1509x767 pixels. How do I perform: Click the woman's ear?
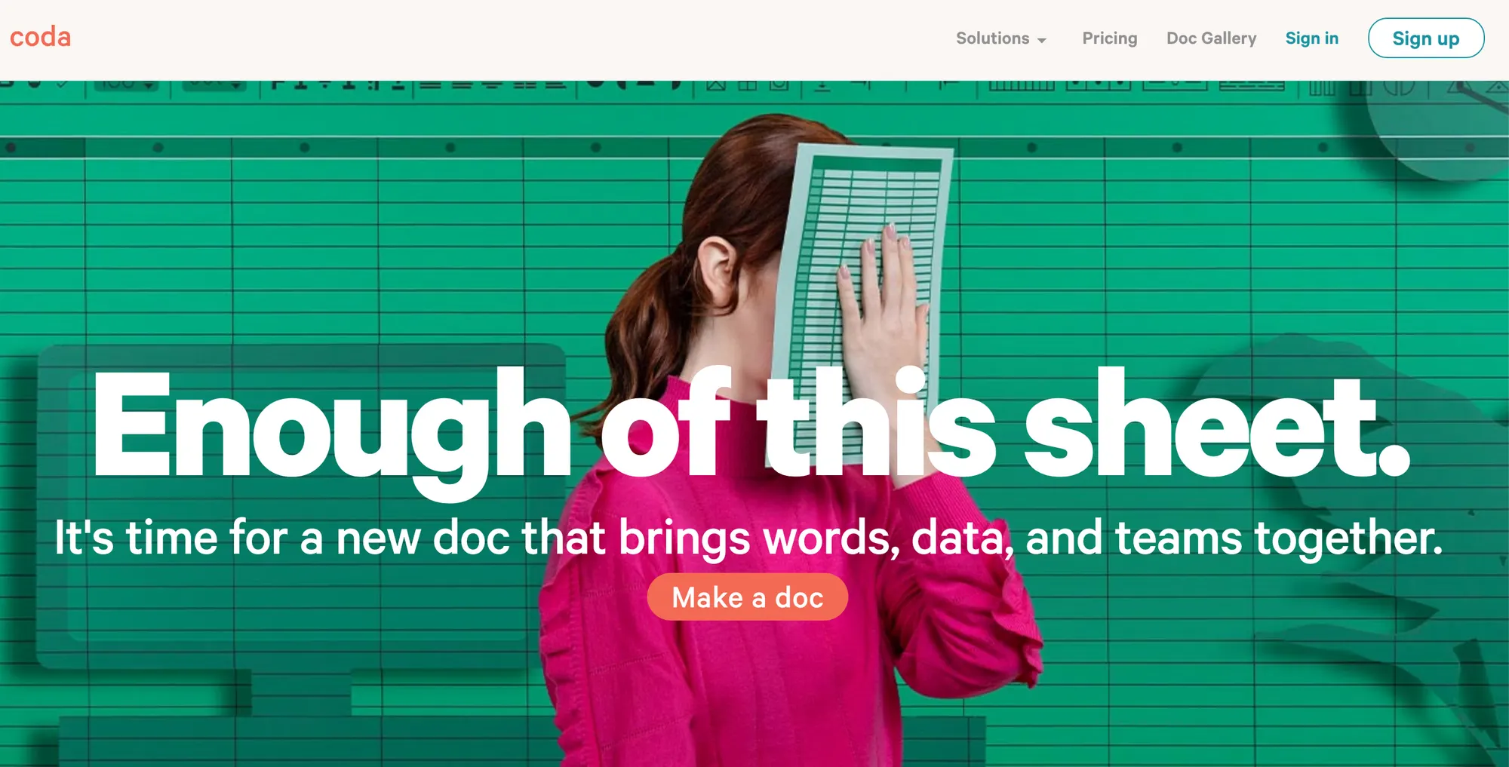coord(717,268)
